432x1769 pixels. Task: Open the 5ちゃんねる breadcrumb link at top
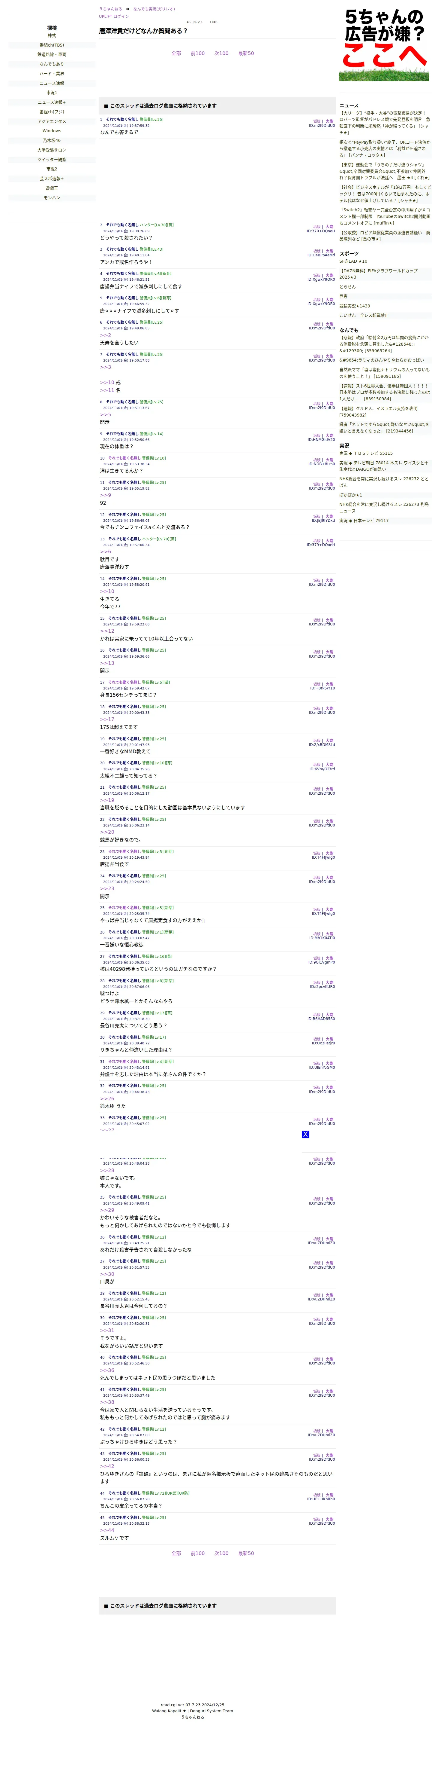(x=110, y=9)
